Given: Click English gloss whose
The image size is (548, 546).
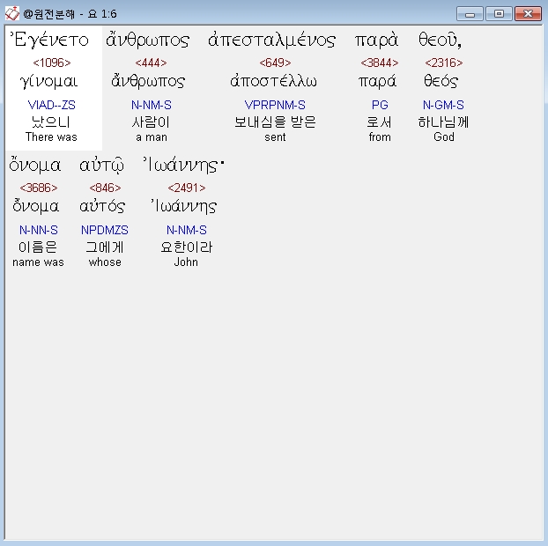Looking at the screenshot, I should pos(105,262).
